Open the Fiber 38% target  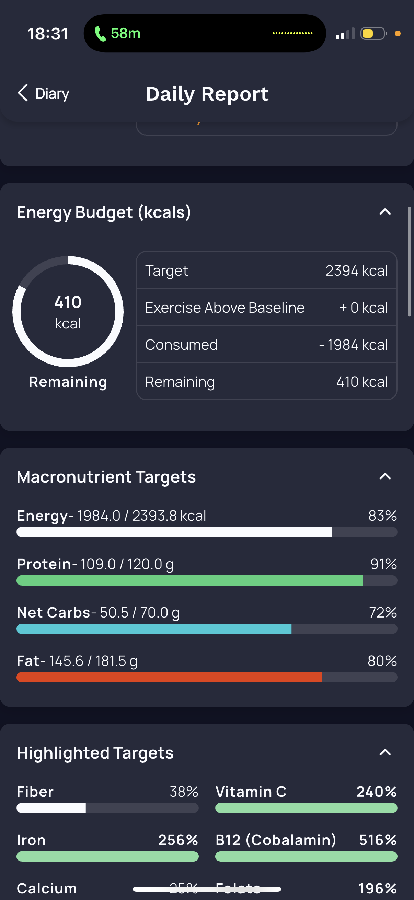[107, 799]
